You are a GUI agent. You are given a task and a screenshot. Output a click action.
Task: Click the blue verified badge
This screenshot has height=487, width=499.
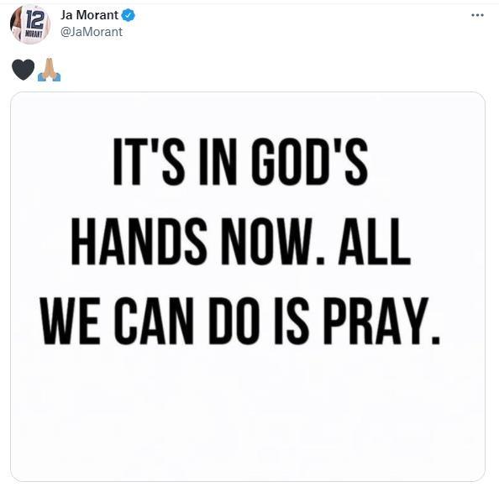(128, 15)
